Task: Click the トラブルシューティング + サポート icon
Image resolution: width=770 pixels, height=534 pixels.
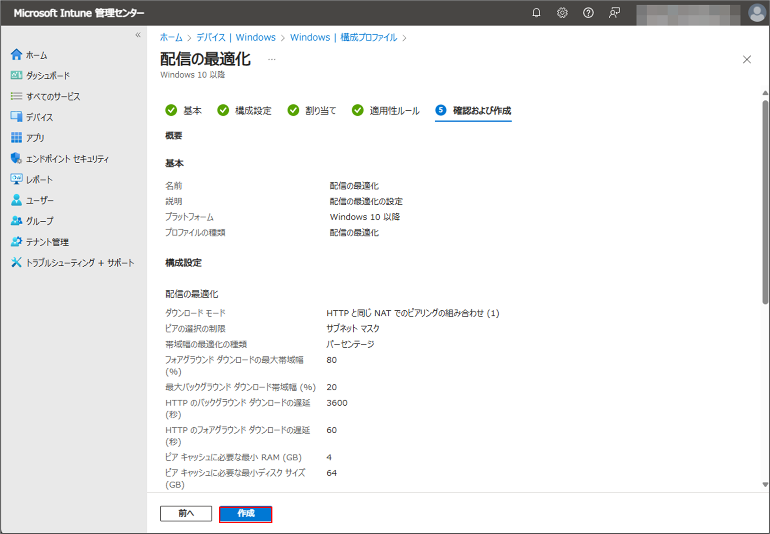Action: pyautogui.click(x=17, y=262)
